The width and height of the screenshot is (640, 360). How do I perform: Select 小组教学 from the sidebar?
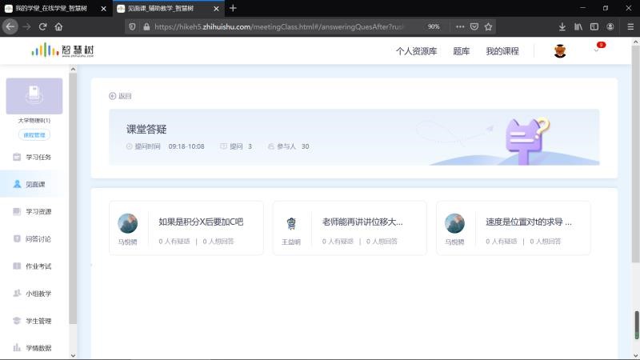(38, 294)
